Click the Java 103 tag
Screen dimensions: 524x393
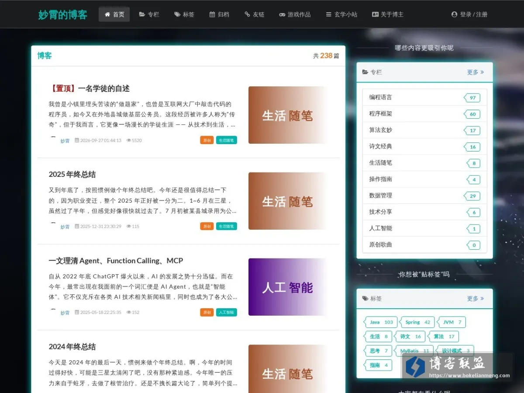(x=381, y=322)
